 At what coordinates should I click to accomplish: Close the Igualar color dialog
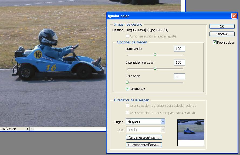[234, 16]
